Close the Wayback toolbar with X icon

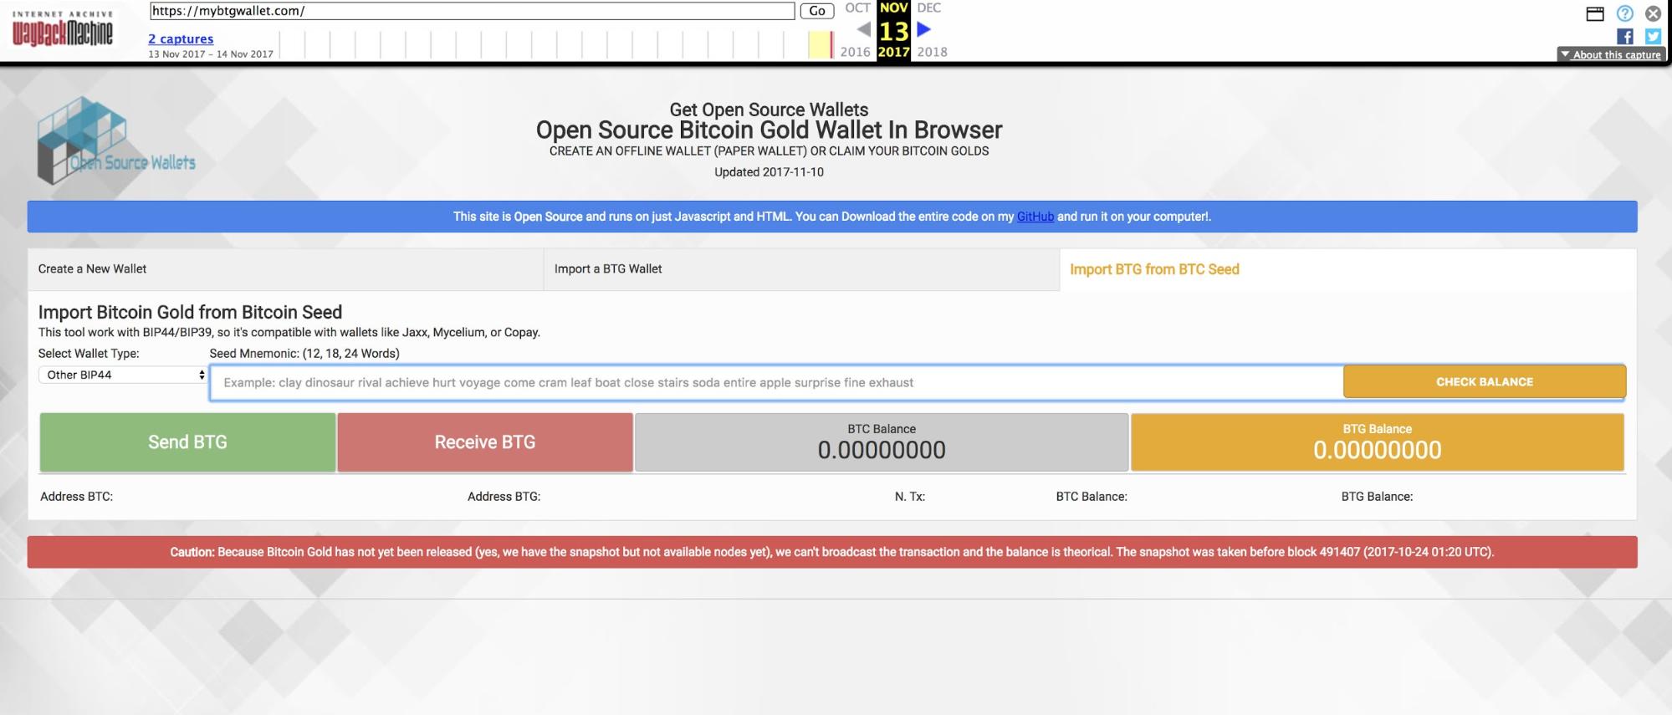tap(1653, 13)
